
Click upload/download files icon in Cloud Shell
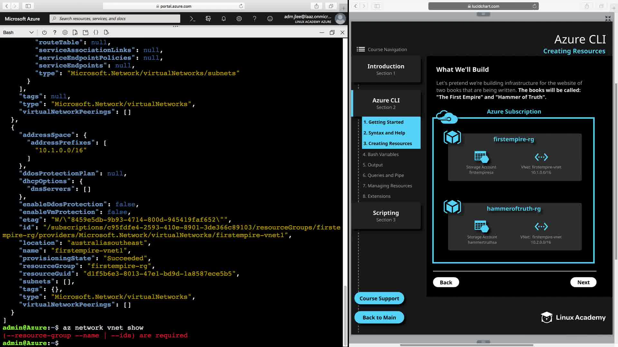point(75,32)
